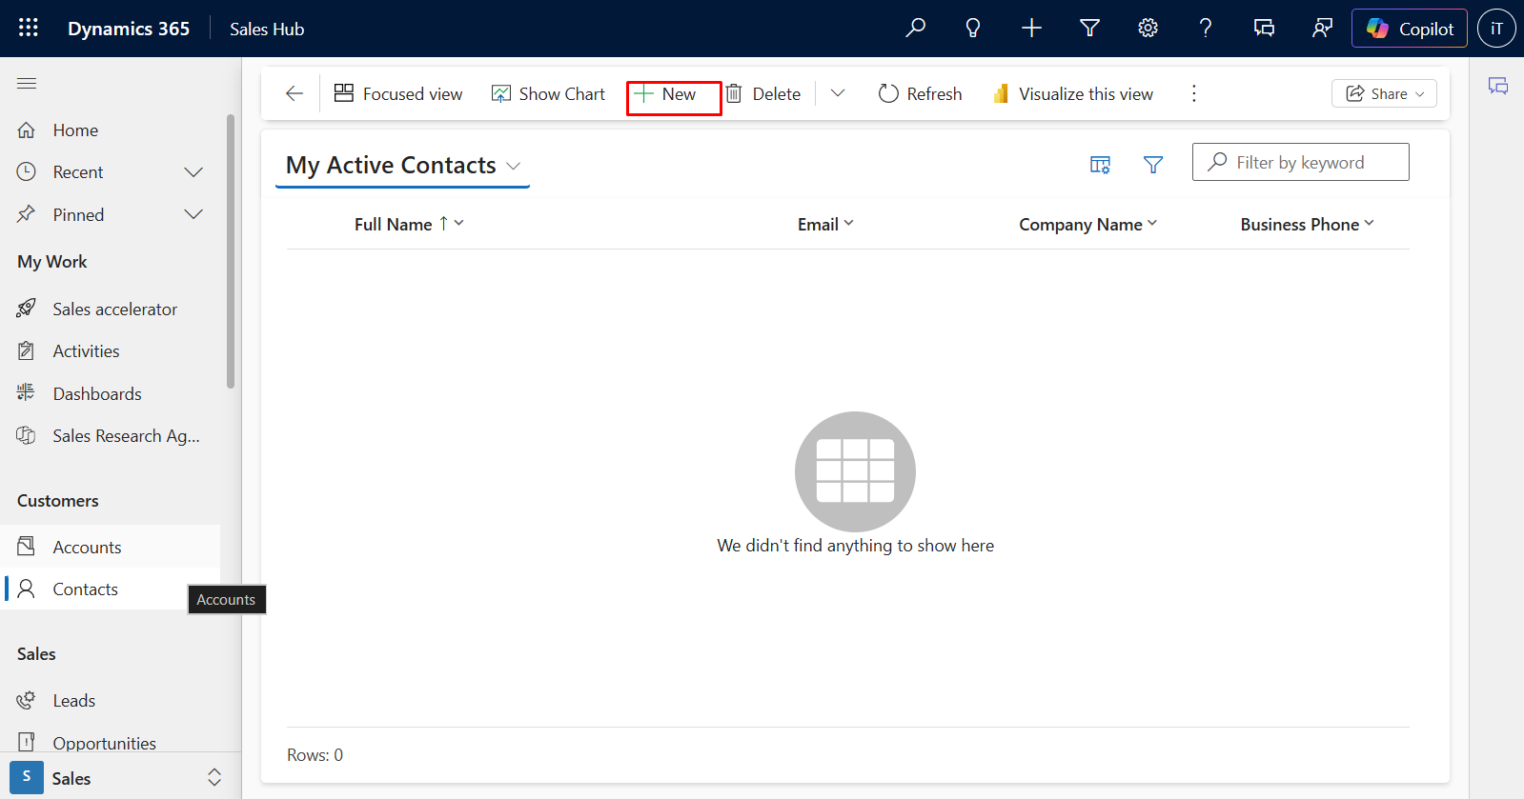
Task: Click the Refresh button
Action: click(x=920, y=93)
